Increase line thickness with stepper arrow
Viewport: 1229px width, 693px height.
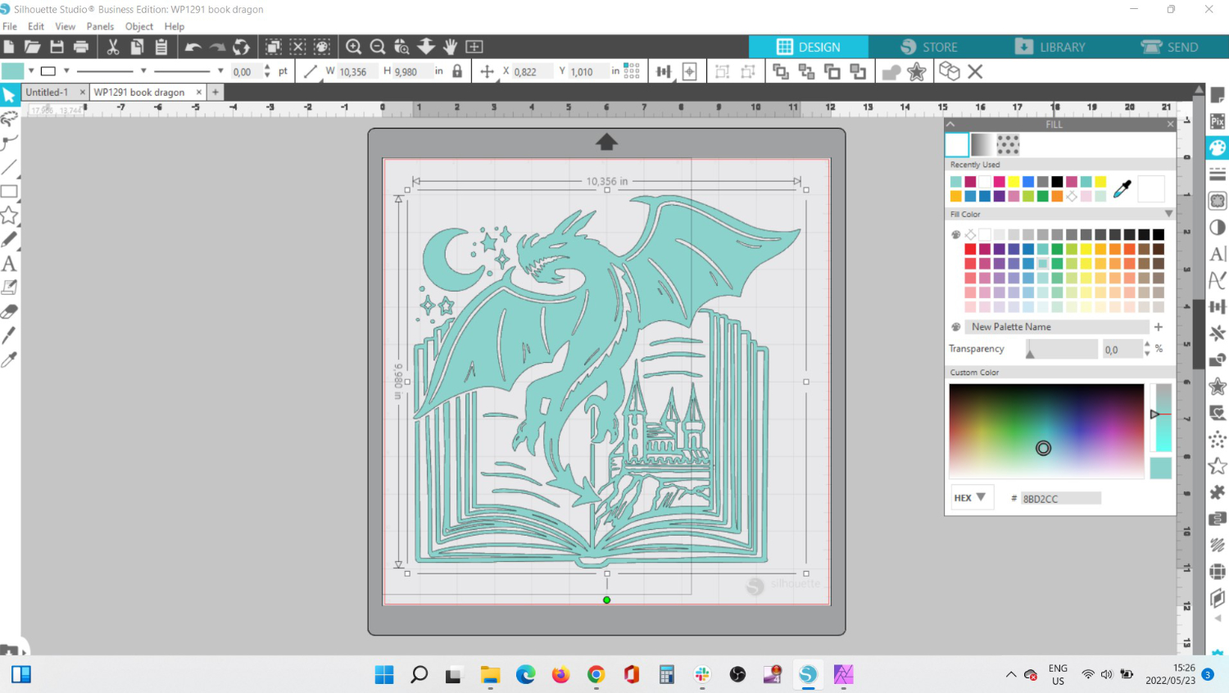(267, 68)
